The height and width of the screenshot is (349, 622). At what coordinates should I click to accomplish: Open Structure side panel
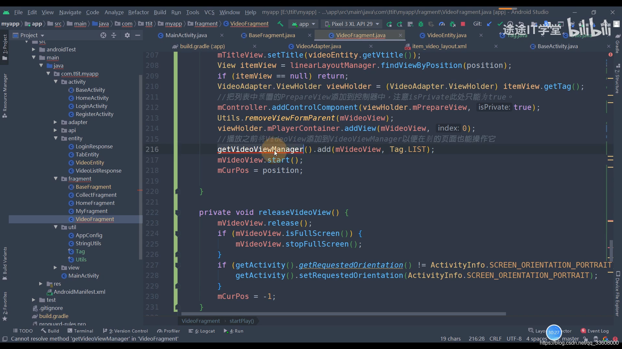(x=617, y=78)
